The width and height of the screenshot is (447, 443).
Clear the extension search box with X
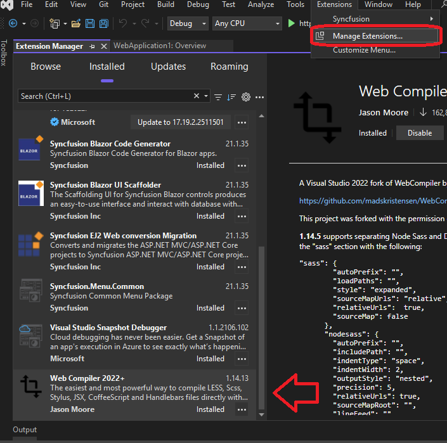pyautogui.click(x=197, y=96)
